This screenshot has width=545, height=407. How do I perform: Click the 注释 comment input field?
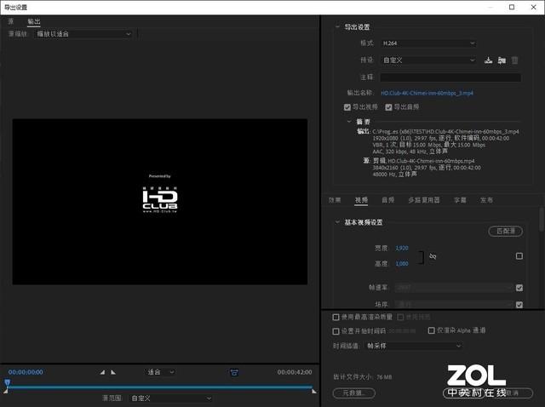[450, 77]
